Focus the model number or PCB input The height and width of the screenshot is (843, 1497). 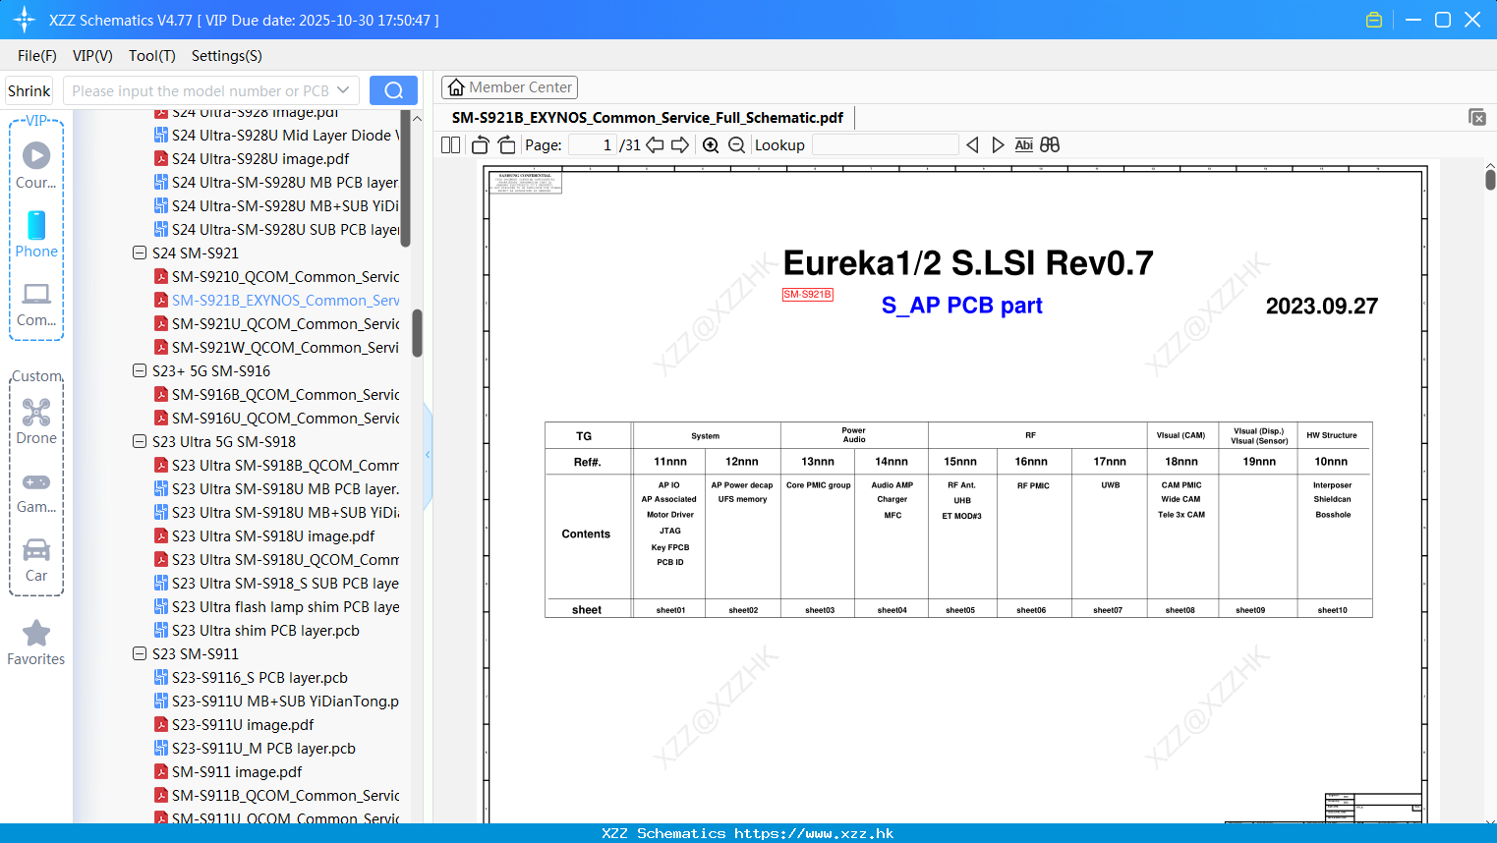click(x=201, y=90)
